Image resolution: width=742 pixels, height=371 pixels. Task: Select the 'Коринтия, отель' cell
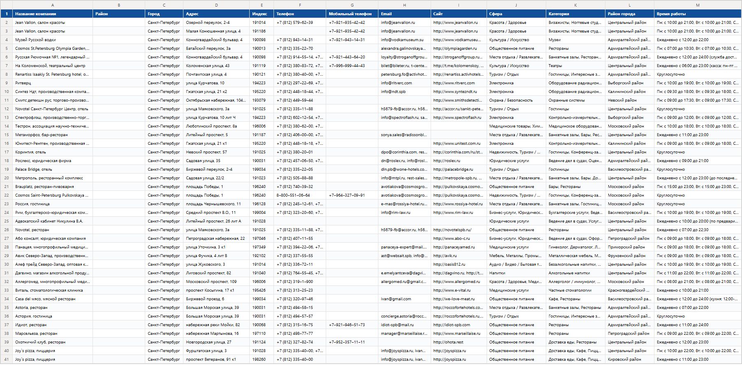[x=53, y=152]
